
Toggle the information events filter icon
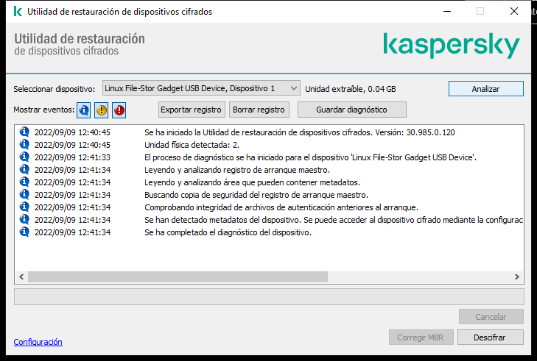pos(84,110)
